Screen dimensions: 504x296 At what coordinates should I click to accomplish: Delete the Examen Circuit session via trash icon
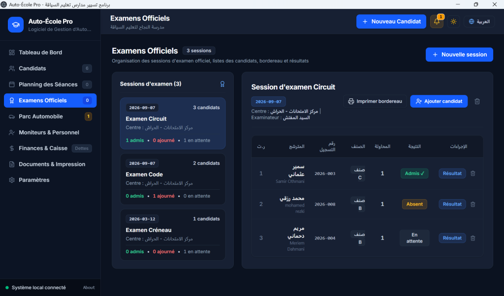(477, 101)
